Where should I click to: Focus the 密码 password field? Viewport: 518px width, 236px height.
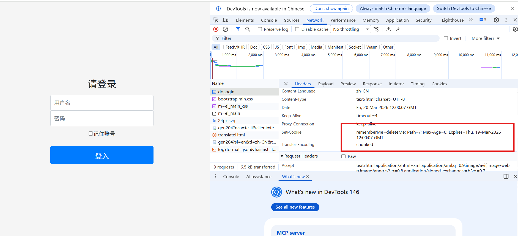[x=102, y=118]
